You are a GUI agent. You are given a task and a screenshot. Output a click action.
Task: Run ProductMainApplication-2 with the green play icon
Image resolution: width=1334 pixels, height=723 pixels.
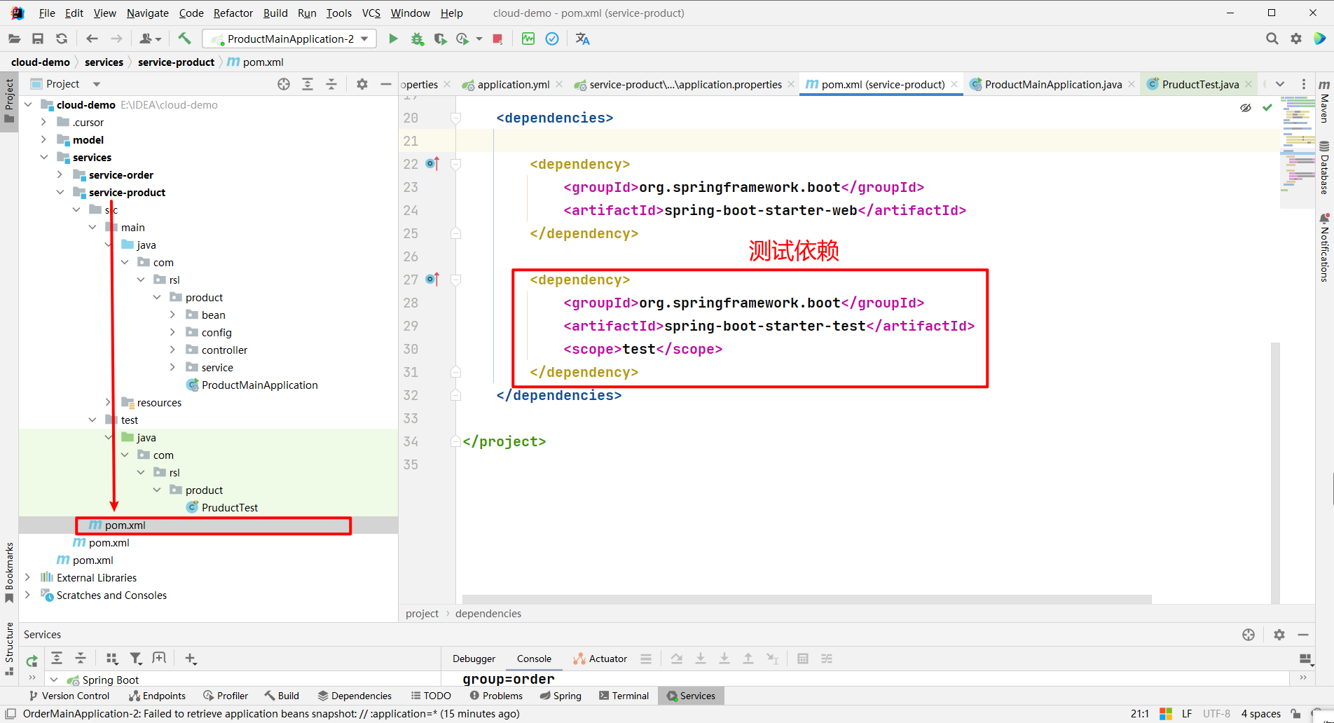[393, 39]
